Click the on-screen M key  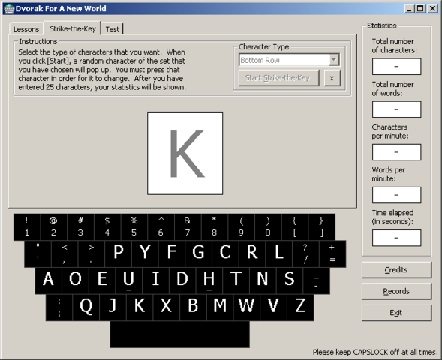click(x=220, y=307)
